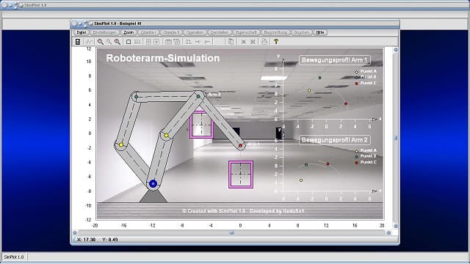Click the X: 17.38 status bar value
The image size is (470, 264).
click(86, 240)
